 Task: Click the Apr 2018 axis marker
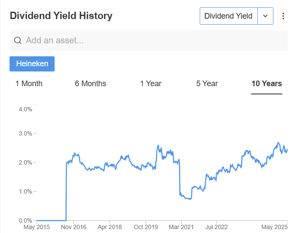tap(110, 227)
